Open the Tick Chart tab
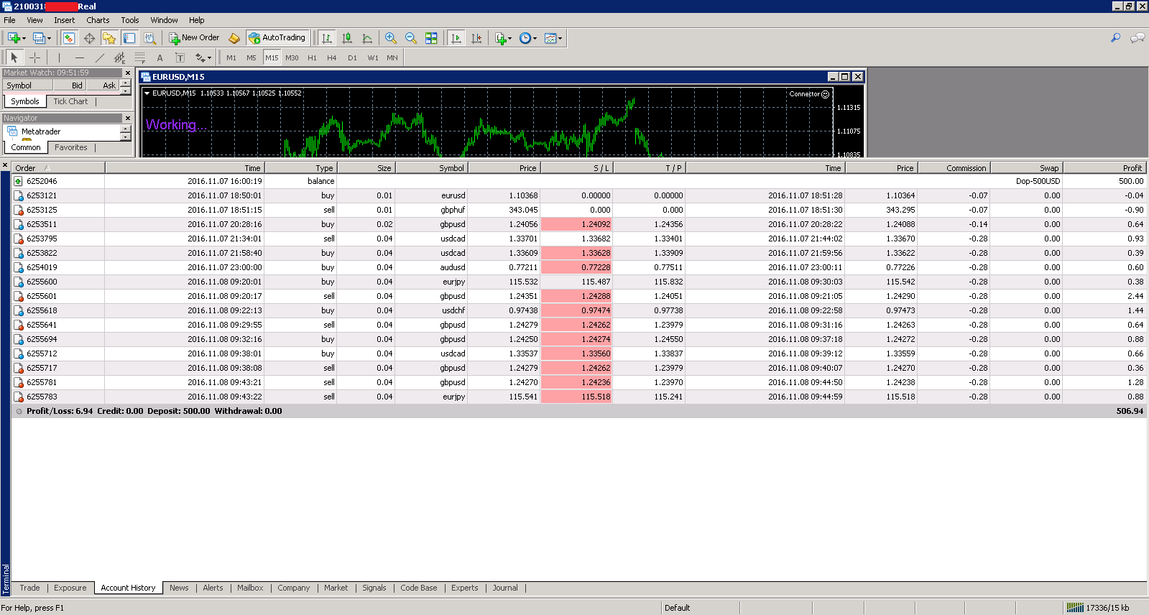This screenshot has height=615, width=1149. 70,101
